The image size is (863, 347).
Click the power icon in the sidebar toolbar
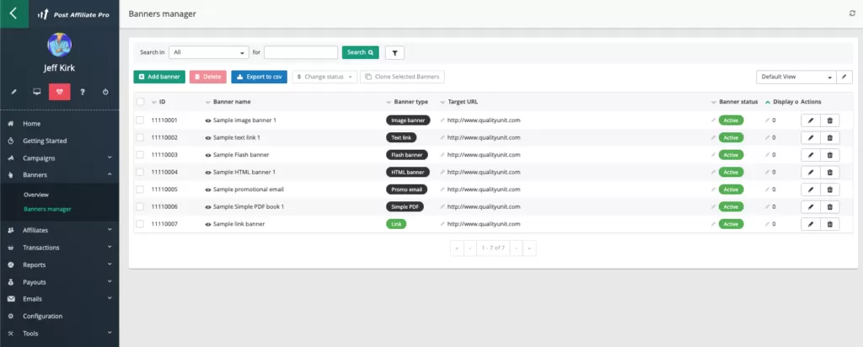click(105, 92)
